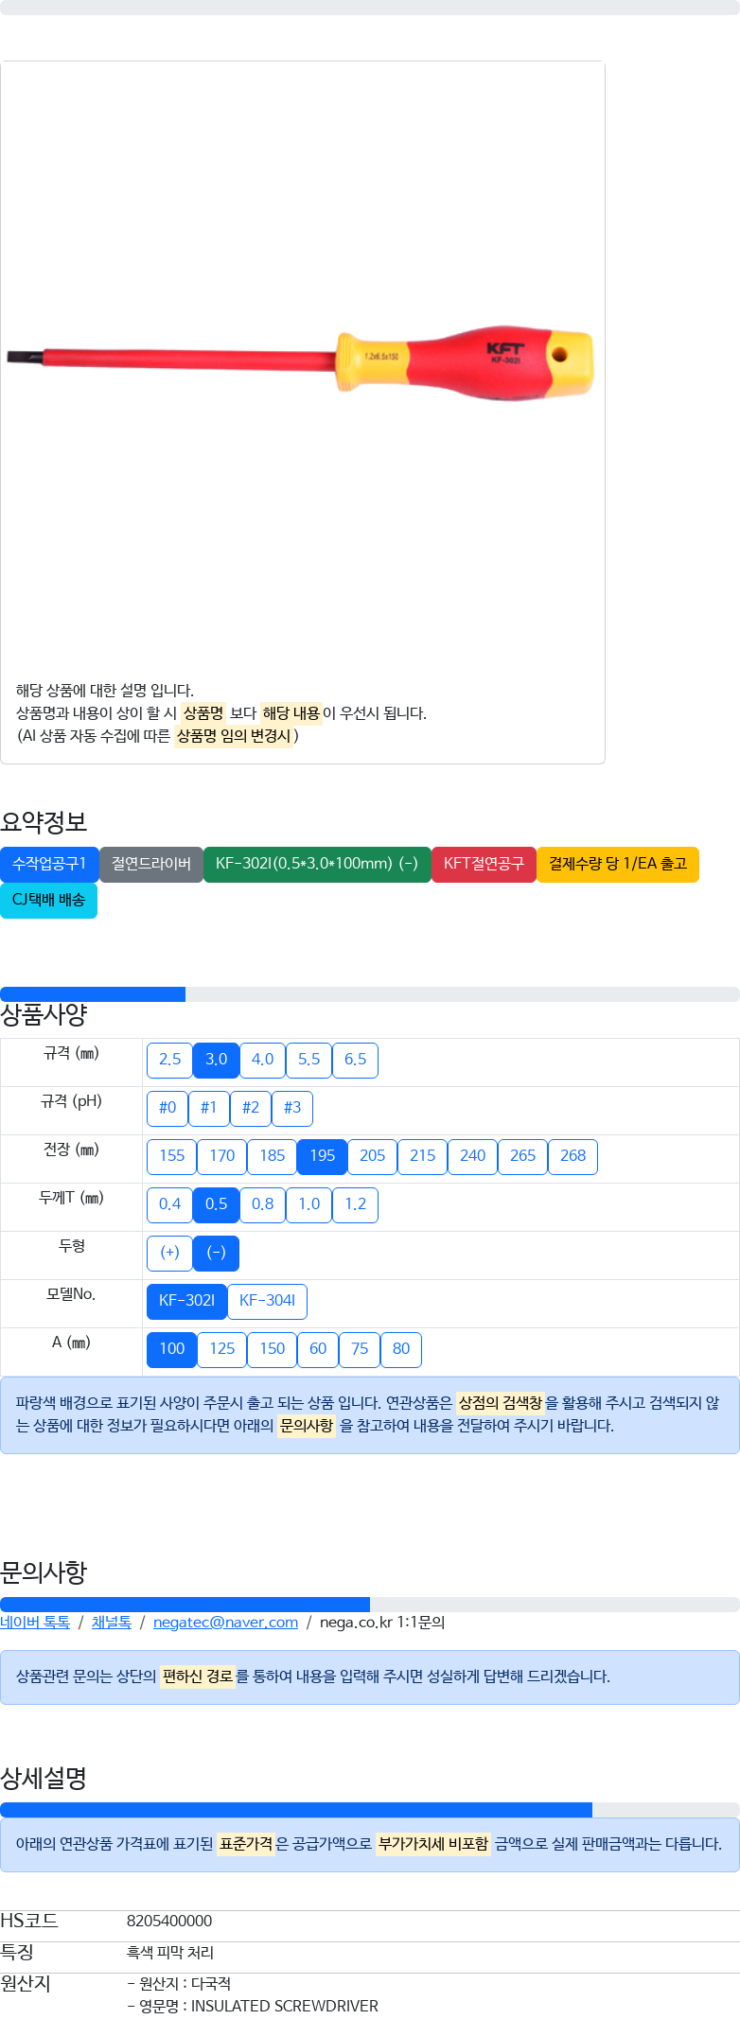The image size is (740, 2019).
Task: Pick total length 185 option
Action: coord(273,1156)
